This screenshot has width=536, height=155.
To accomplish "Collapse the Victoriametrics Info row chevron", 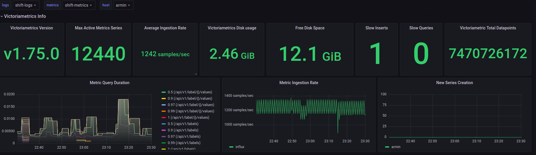I will 2,16.
